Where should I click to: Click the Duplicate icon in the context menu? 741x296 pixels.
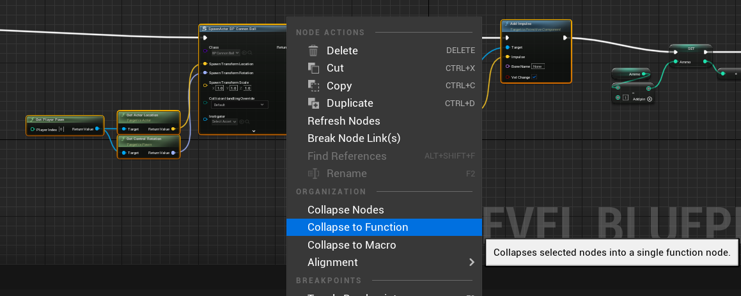tap(313, 103)
